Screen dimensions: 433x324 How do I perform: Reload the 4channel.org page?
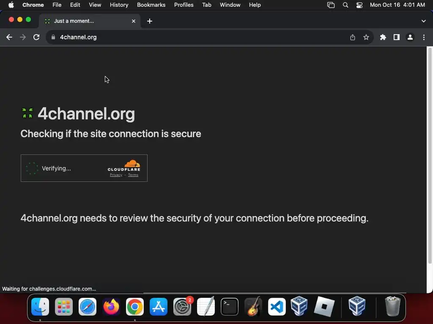tap(36, 37)
